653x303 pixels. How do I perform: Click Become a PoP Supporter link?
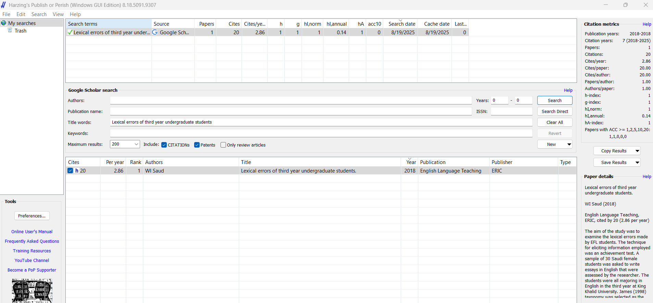(x=32, y=270)
